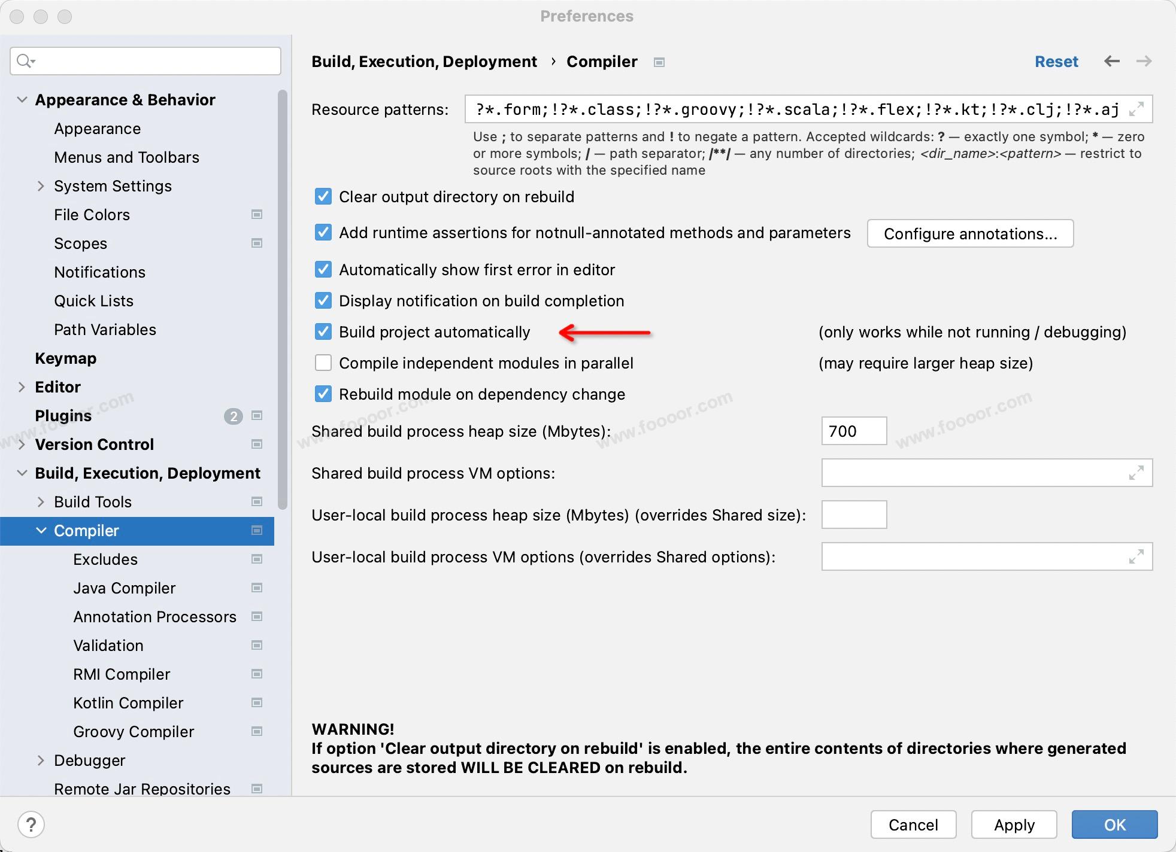Open the Java Compiler settings page
The image size is (1176, 852).
(x=125, y=588)
